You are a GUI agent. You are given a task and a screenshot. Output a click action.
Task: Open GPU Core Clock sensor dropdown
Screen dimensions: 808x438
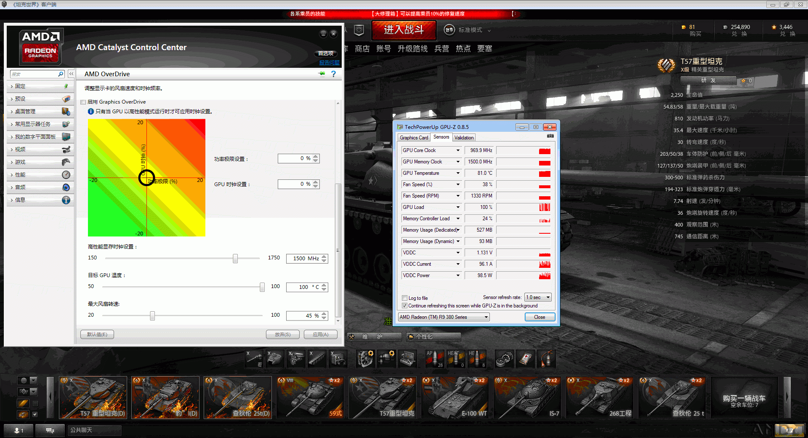pos(458,150)
